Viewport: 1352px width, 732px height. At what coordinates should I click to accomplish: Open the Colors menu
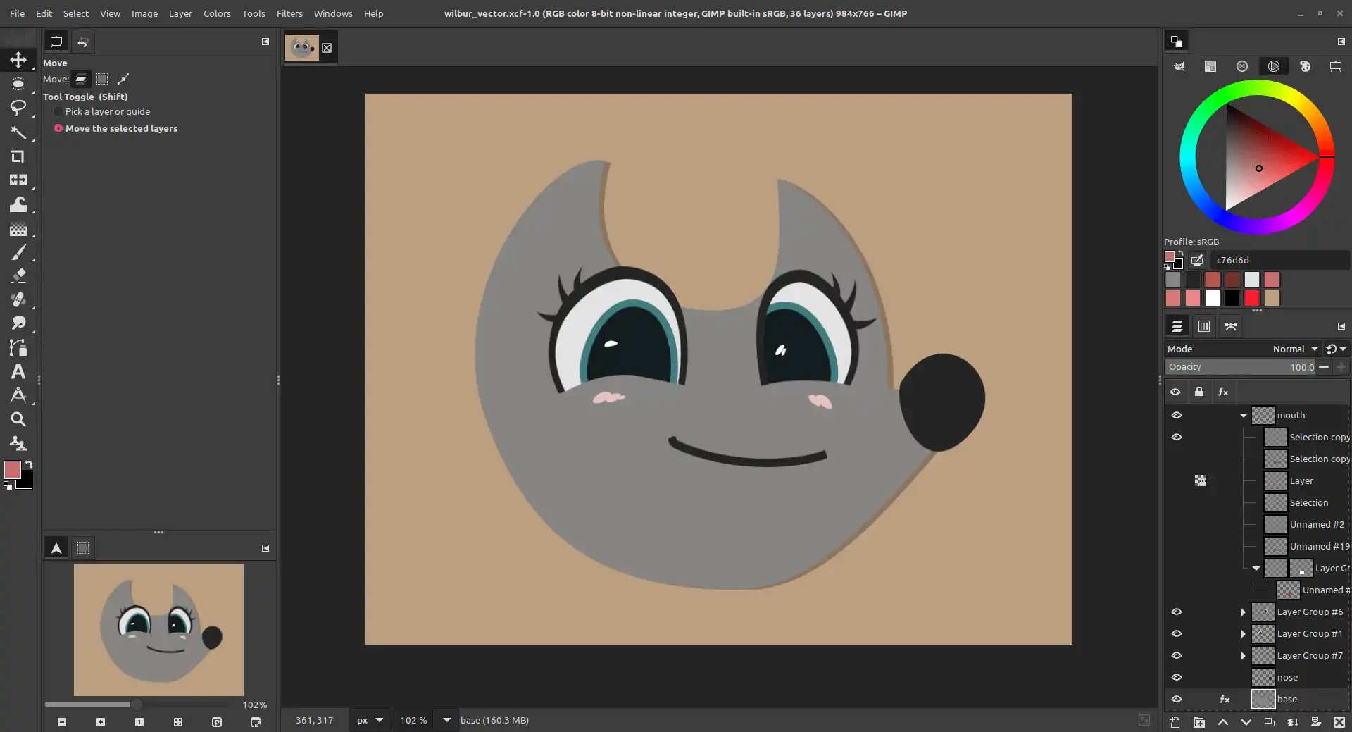(x=216, y=13)
